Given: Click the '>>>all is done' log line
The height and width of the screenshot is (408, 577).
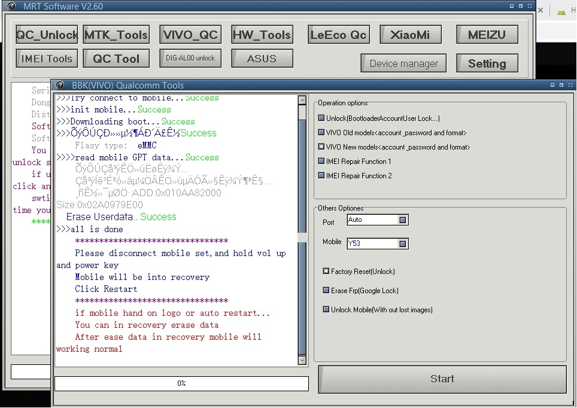Looking at the screenshot, I should coord(90,229).
